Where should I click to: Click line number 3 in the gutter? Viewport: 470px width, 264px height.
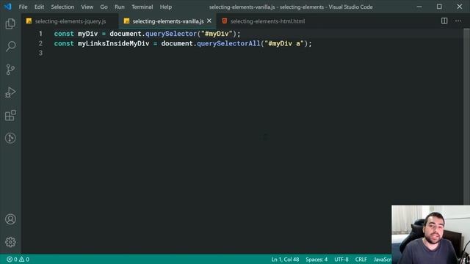pos(40,53)
